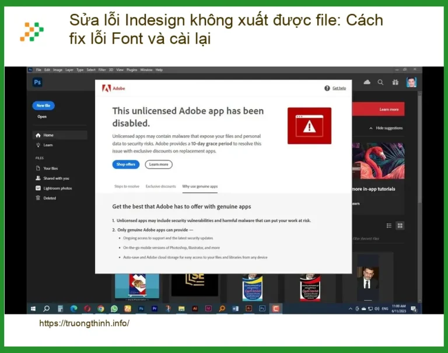Switch to Steps to resolve tab
448x353 pixels.
pos(127,186)
